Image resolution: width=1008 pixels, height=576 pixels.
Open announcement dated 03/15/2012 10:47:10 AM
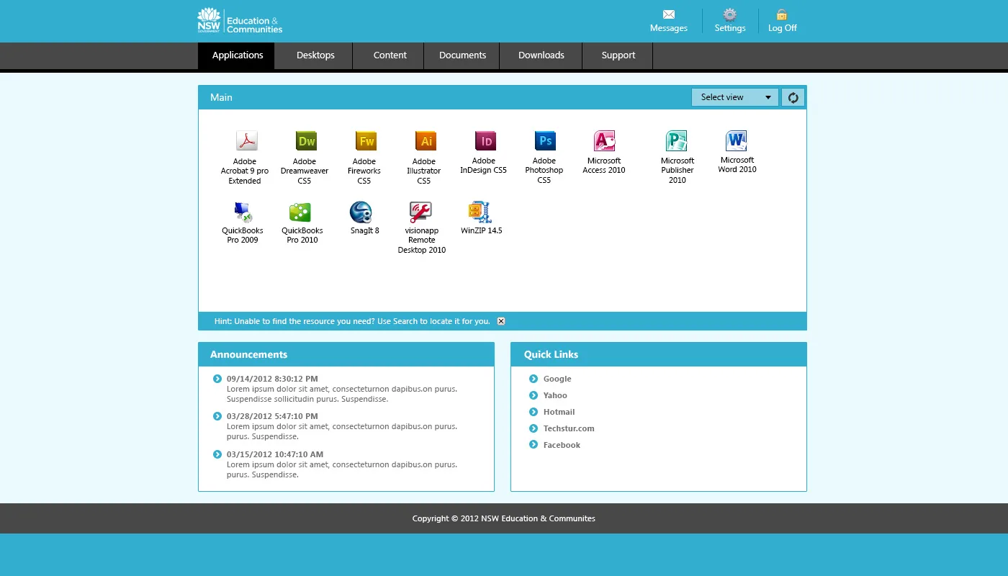pos(275,454)
